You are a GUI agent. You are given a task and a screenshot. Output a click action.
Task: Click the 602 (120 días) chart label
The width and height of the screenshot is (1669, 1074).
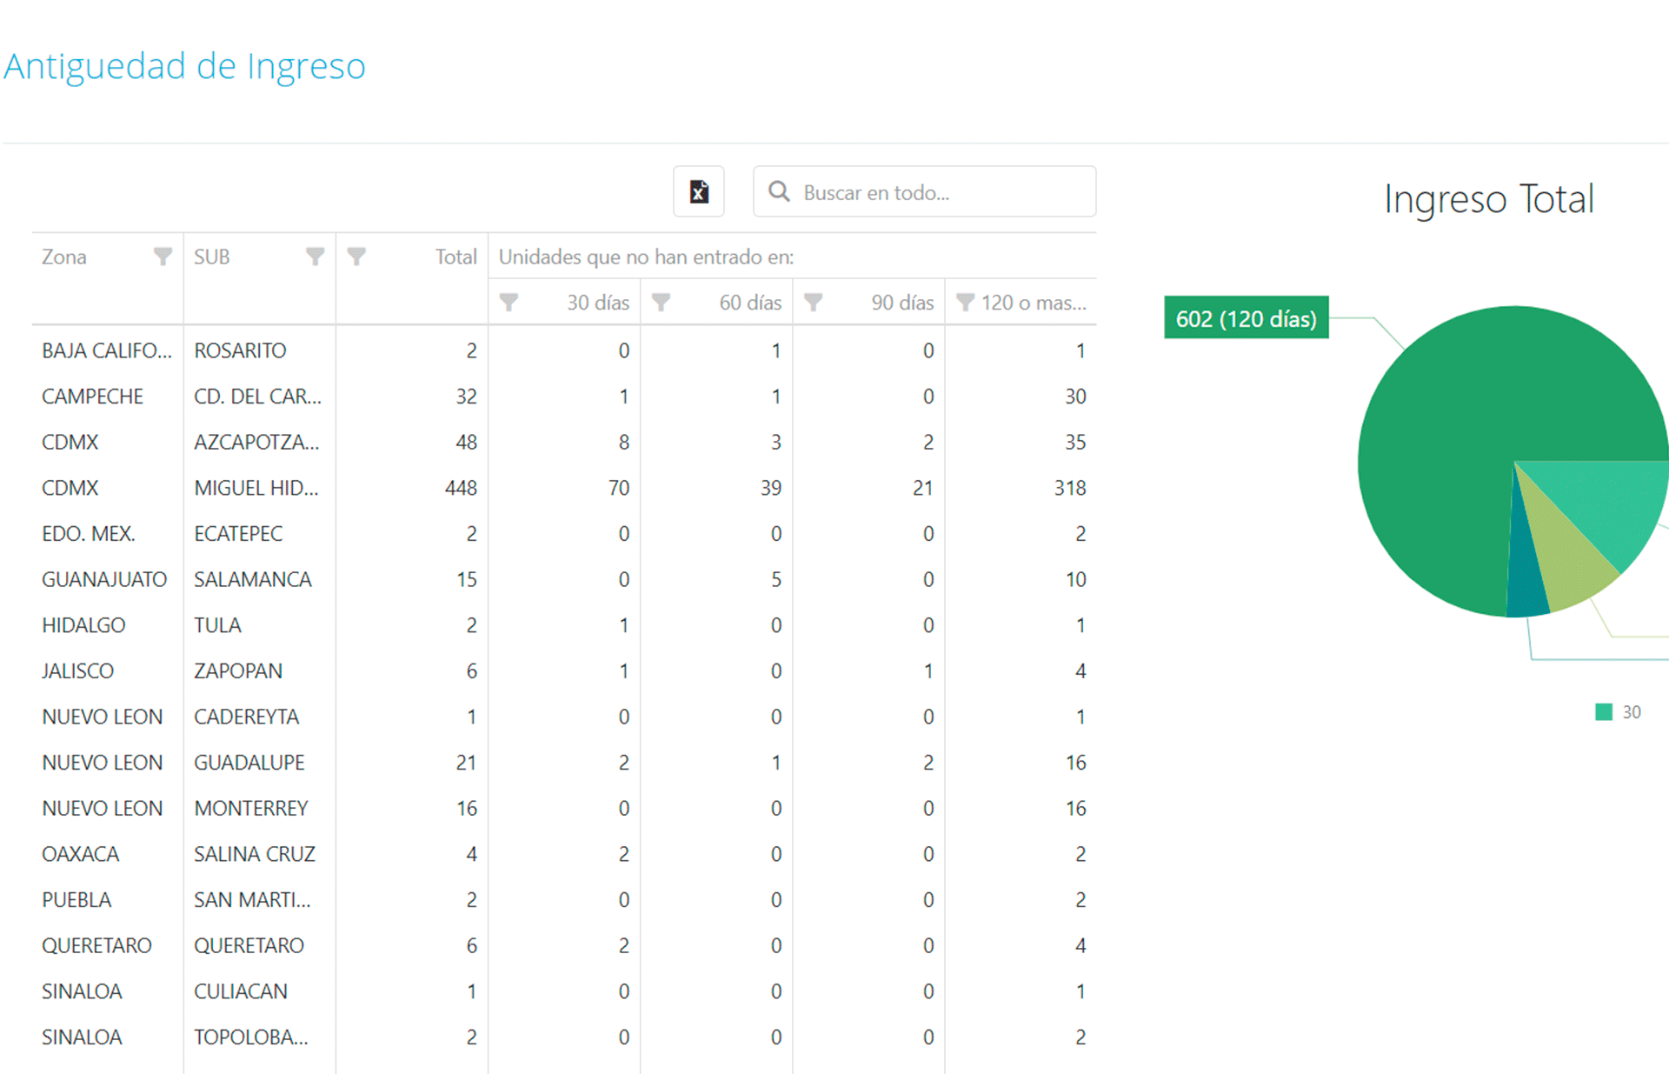coord(1246,318)
